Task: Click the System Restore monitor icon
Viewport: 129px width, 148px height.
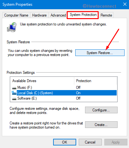Action: [12, 27]
